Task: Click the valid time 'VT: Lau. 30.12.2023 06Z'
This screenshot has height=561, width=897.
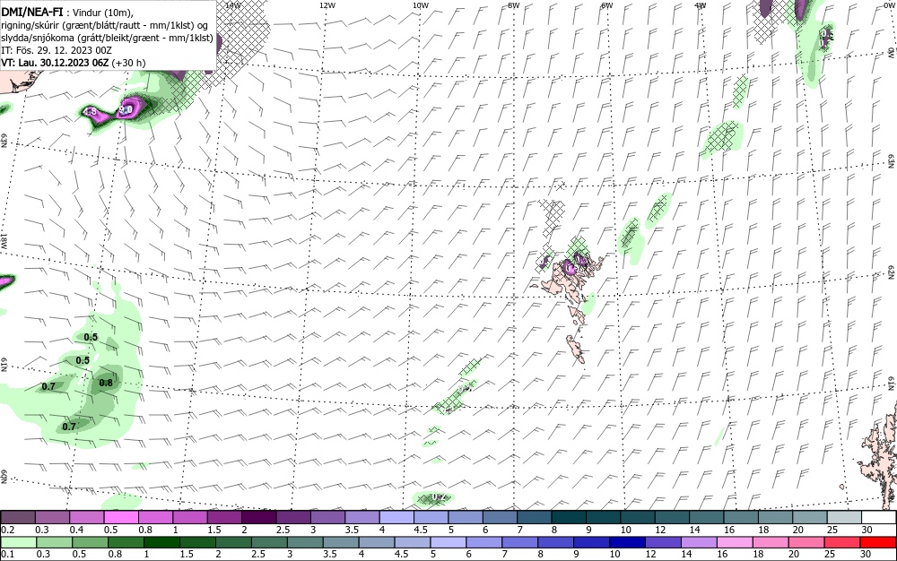Action: click(55, 63)
